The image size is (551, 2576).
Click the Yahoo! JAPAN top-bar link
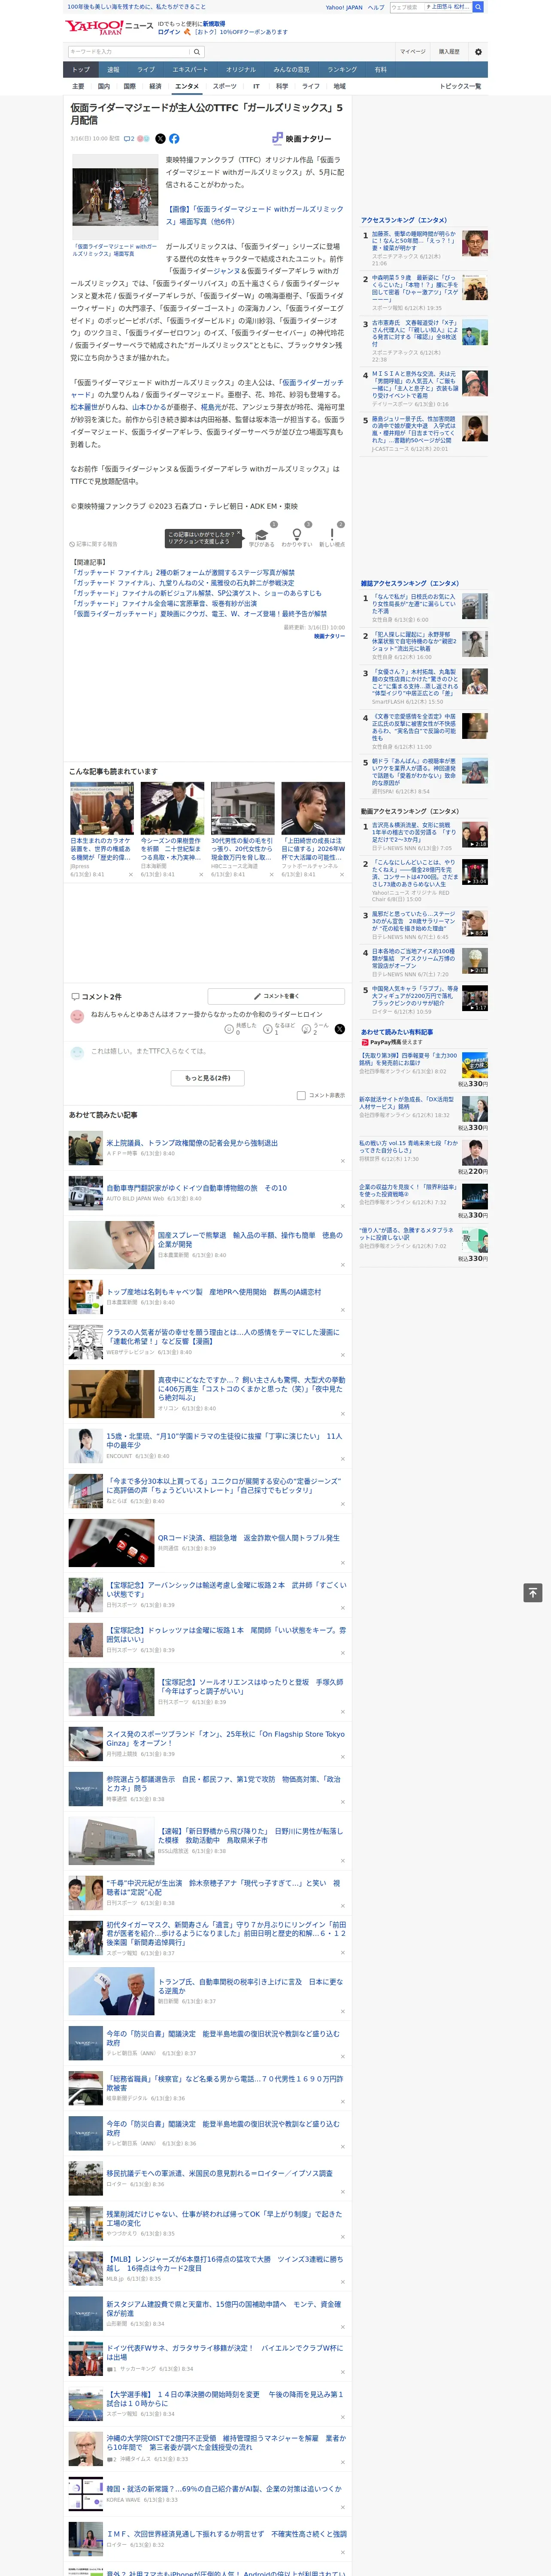pyautogui.click(x=344, y=7)
